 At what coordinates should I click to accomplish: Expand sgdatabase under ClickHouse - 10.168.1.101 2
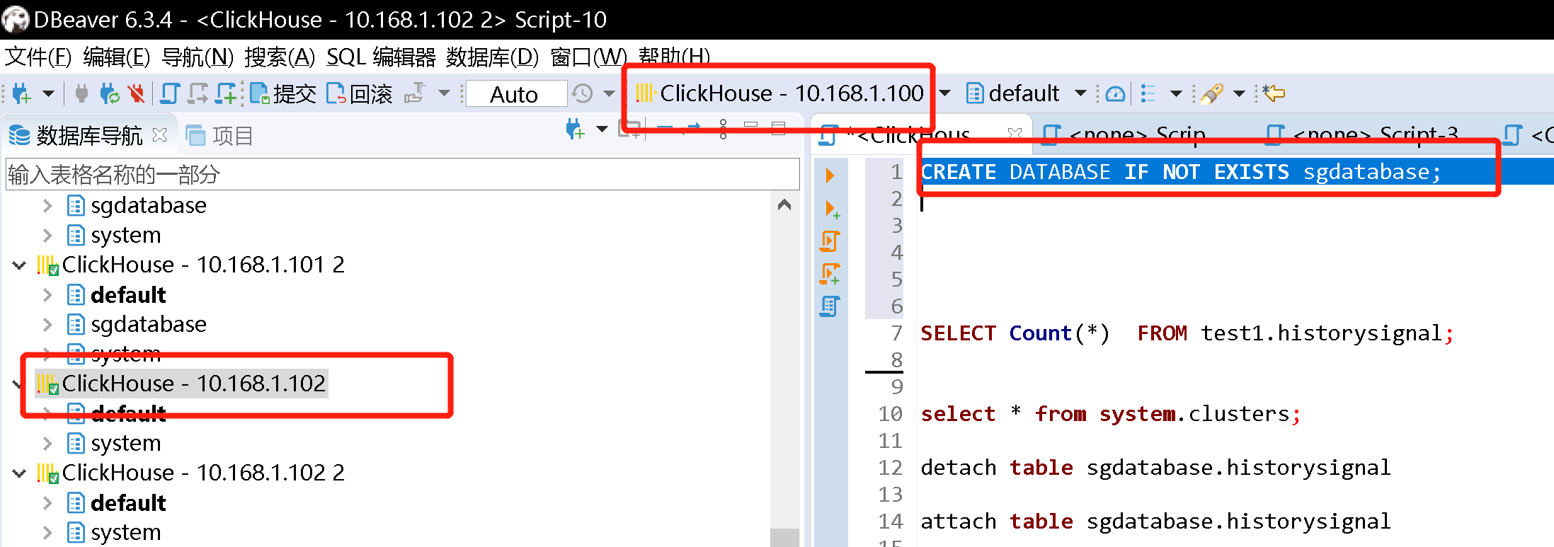tap(47, 325)
